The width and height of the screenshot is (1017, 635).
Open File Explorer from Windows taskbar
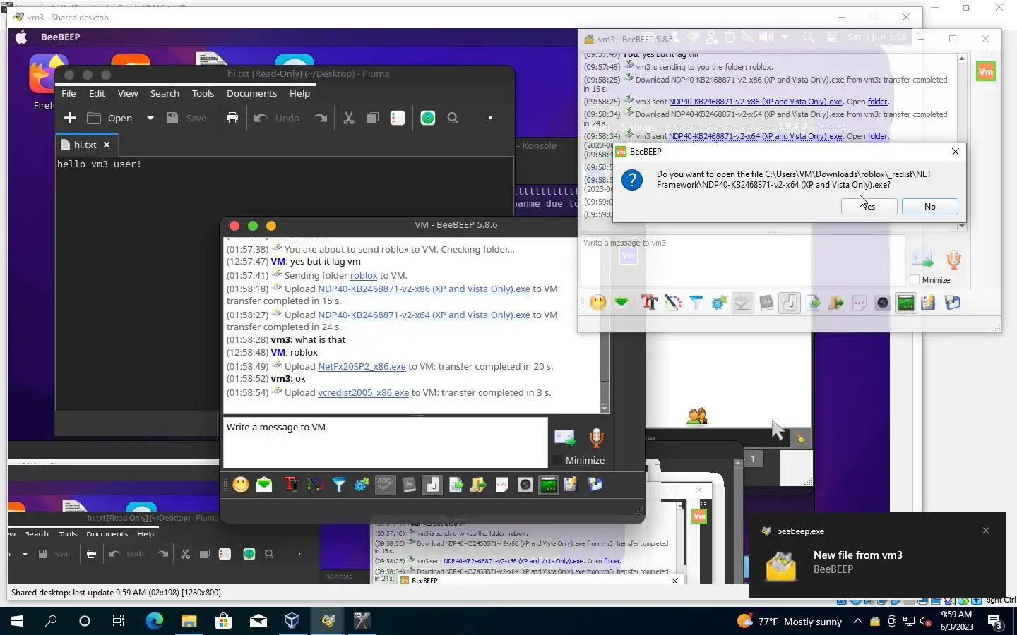[x=189, y=621]
